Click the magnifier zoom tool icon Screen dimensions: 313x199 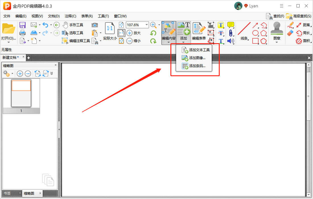153,25
